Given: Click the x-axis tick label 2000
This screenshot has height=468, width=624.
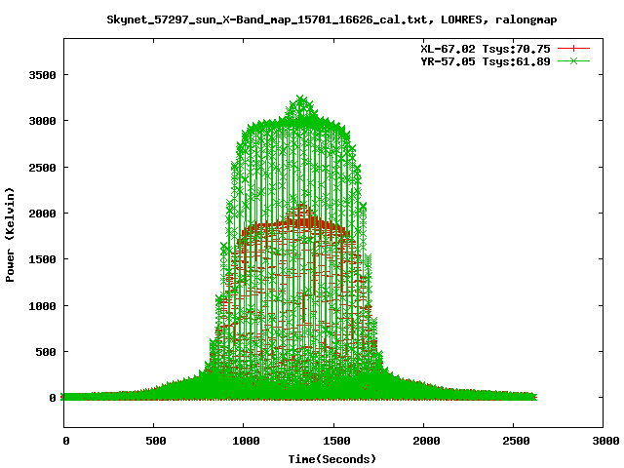Looking at the screenshot, I should pos(426,441).
